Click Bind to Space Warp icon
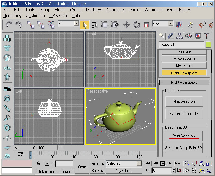This screenshot has width=215, height=176. tap(51, 25)
